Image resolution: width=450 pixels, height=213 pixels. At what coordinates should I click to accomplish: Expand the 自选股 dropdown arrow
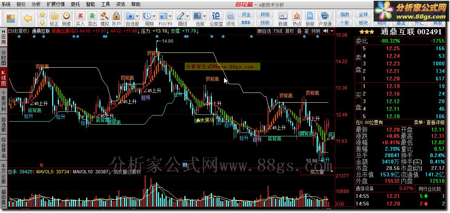(x=138, y=16)
